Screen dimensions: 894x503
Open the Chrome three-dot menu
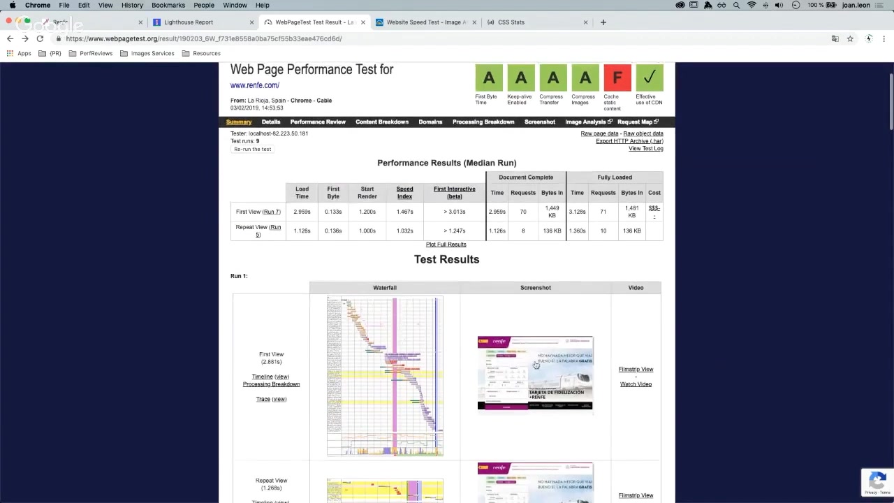(x=884, y=38)
